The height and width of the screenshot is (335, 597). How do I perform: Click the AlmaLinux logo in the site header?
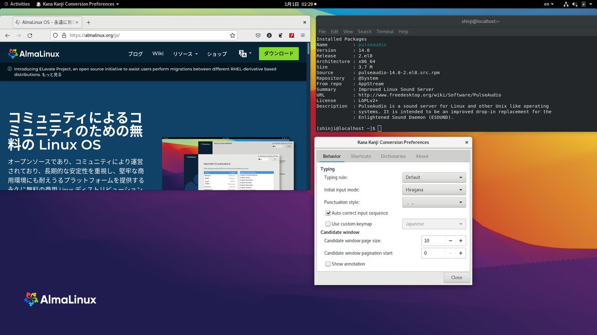(33, 54)
